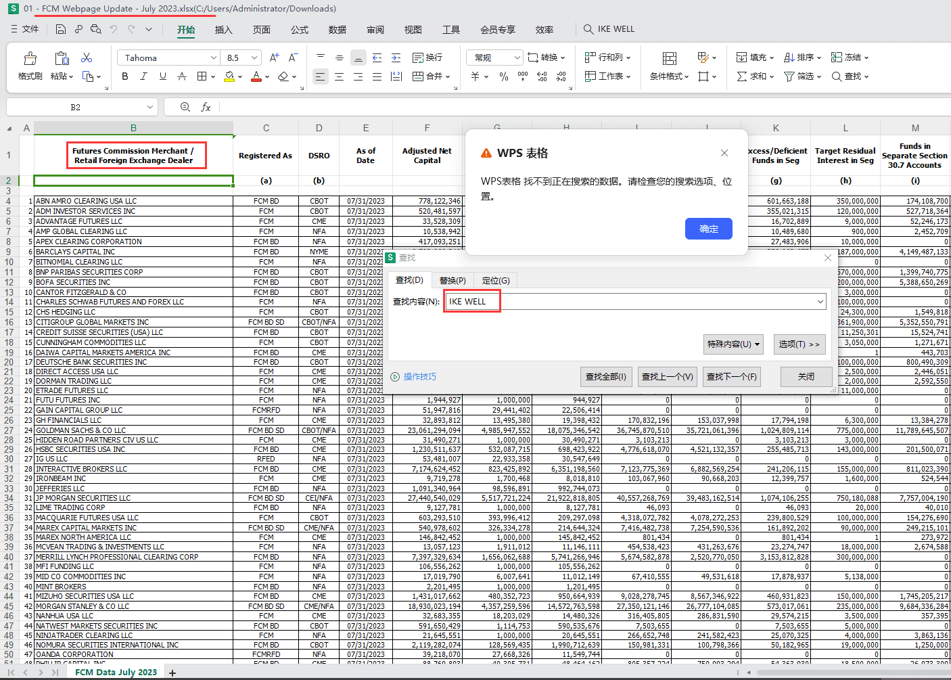951x680 pixels.
Task: Align cell content to top
Action: 321,58
